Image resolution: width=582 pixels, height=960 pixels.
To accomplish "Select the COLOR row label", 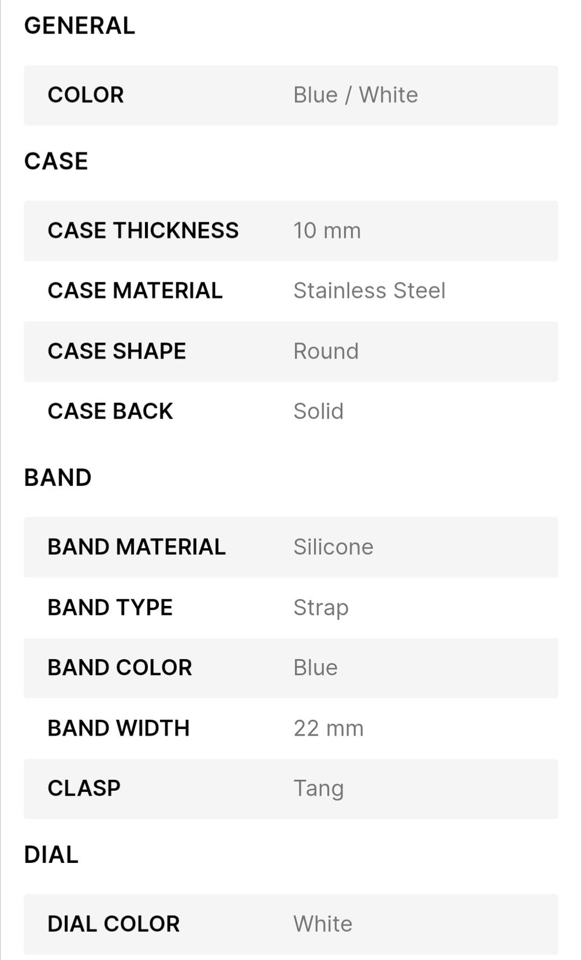I will tap(85, 95).
